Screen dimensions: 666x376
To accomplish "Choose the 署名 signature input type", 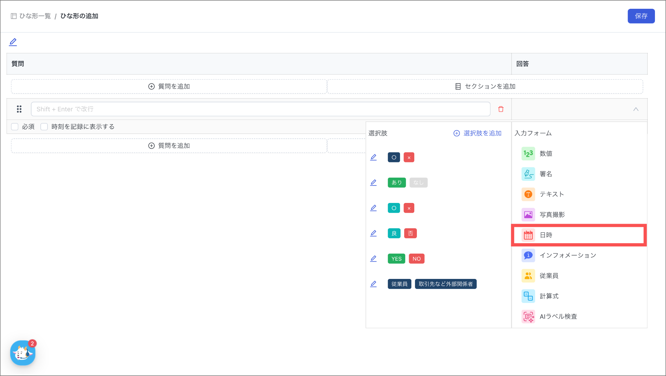I will coord(546,174).
